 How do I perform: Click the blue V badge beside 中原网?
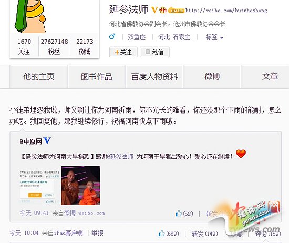[x=47, y=141]
